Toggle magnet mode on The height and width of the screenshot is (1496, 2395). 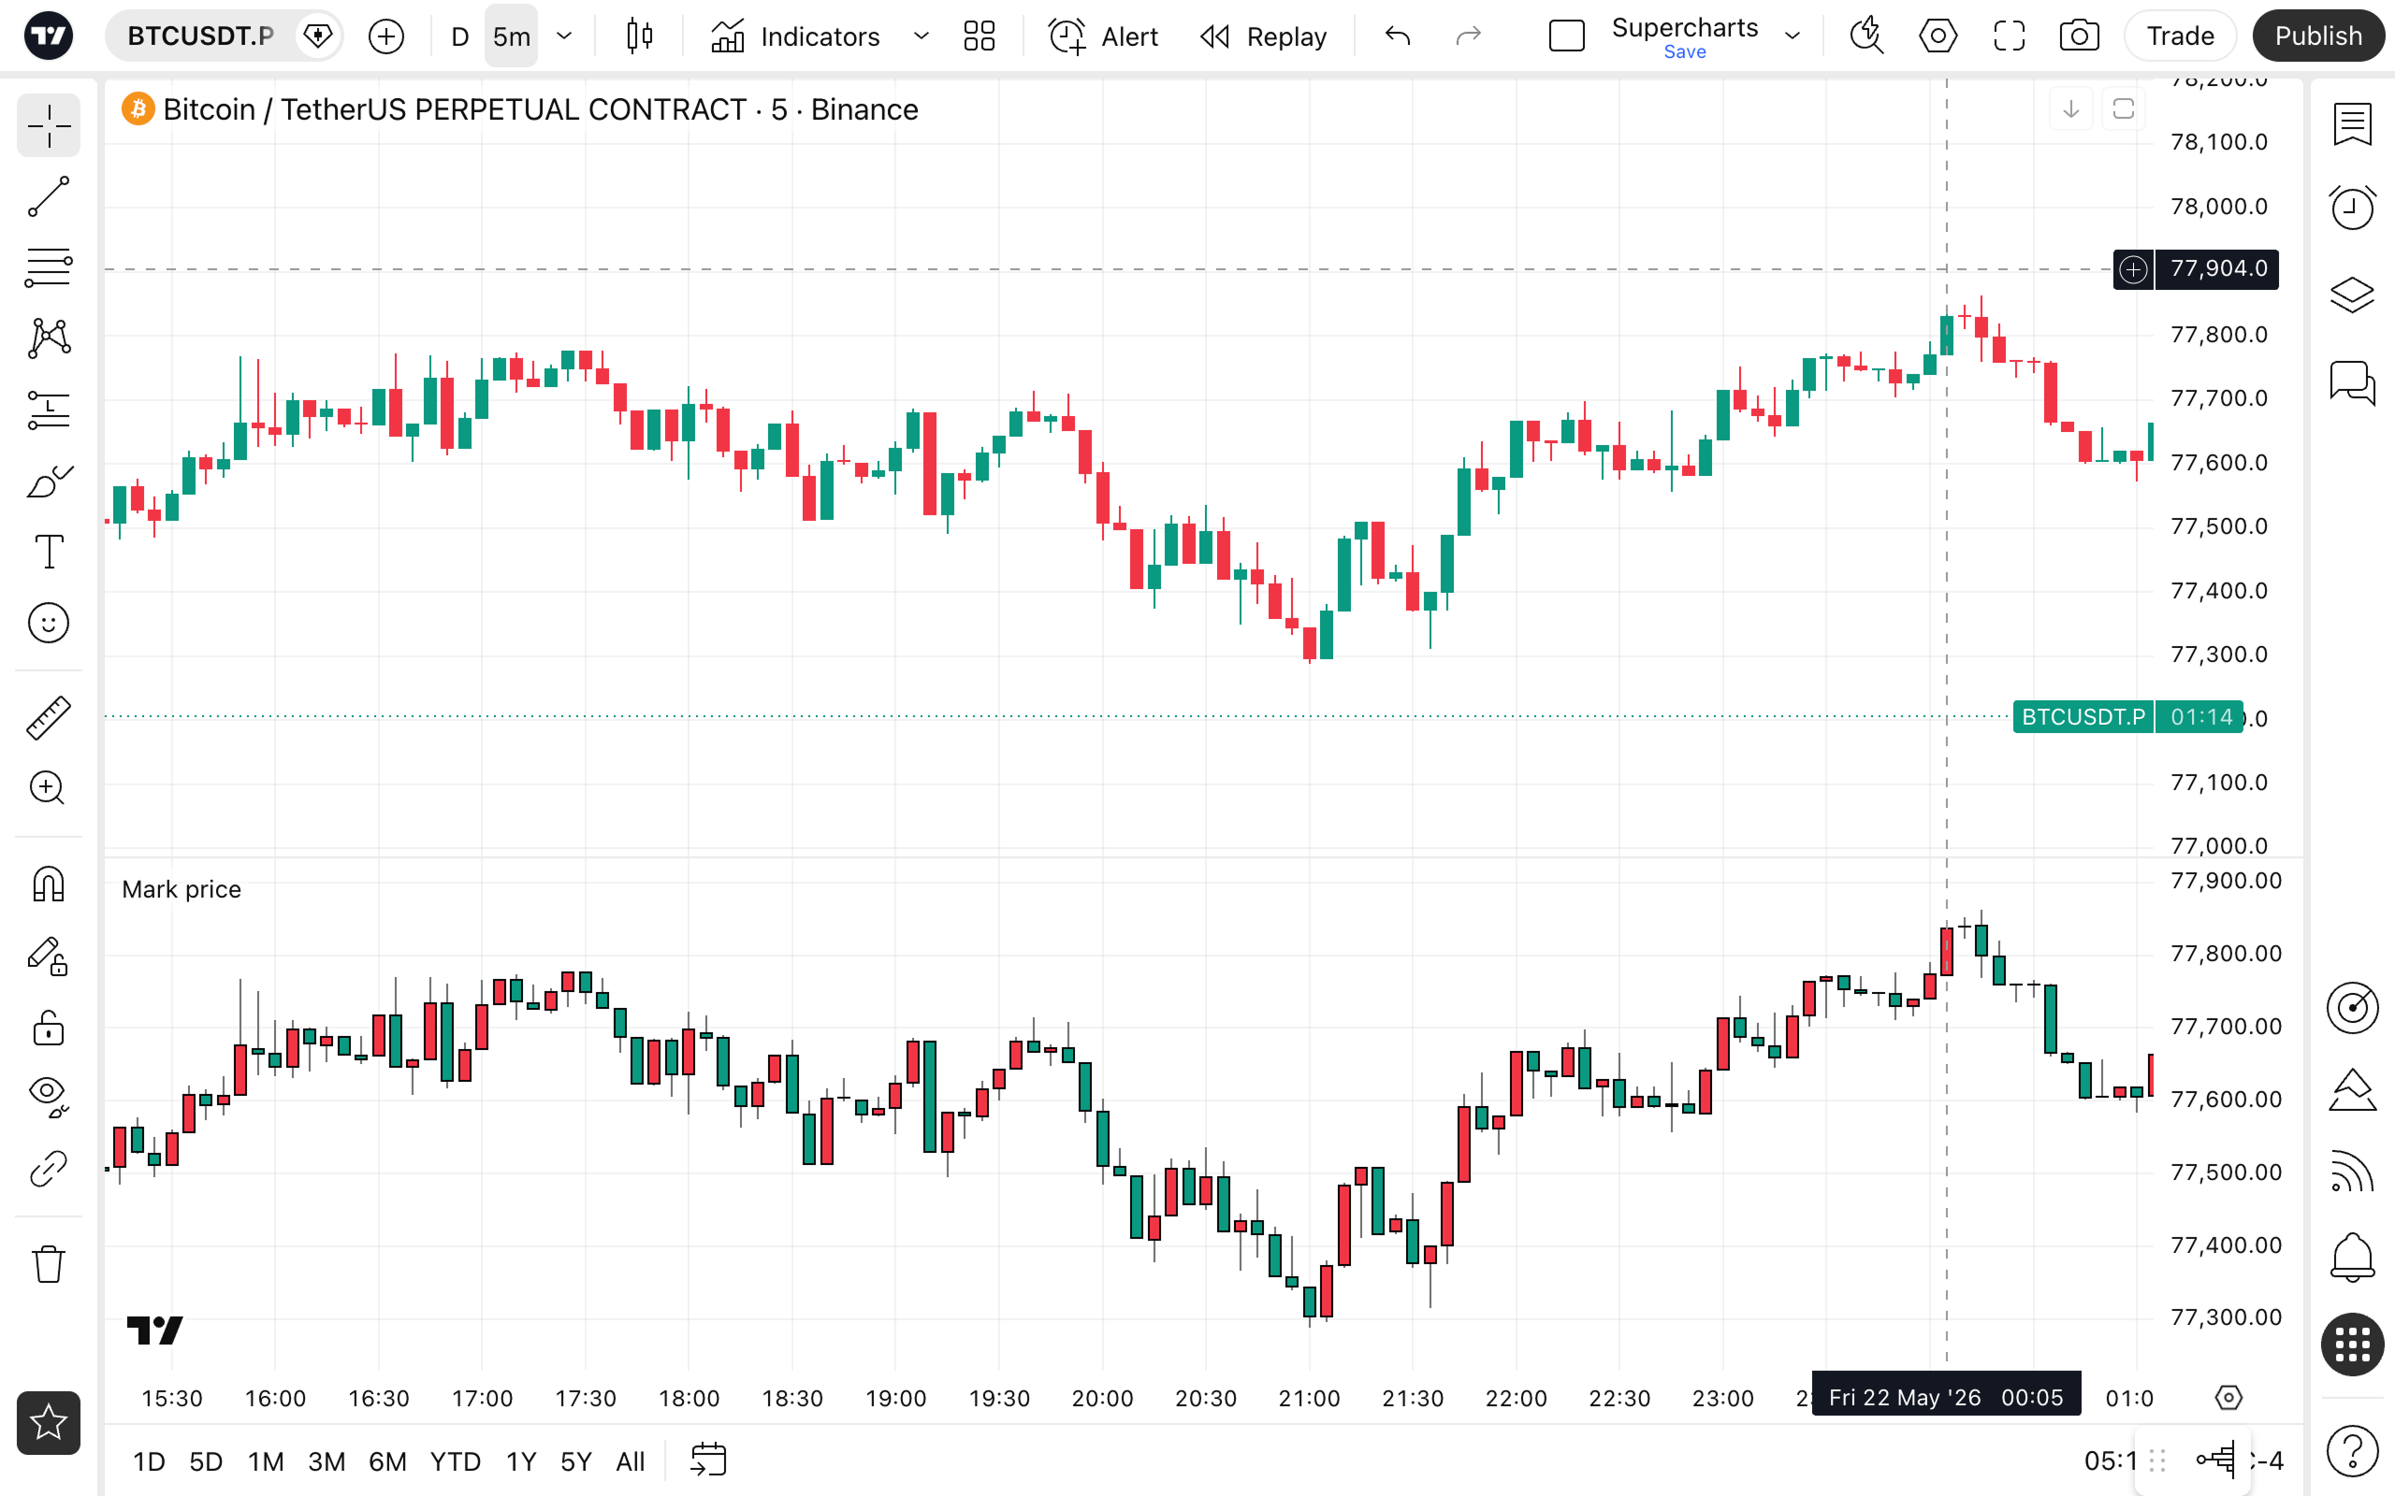pos(49,884)
